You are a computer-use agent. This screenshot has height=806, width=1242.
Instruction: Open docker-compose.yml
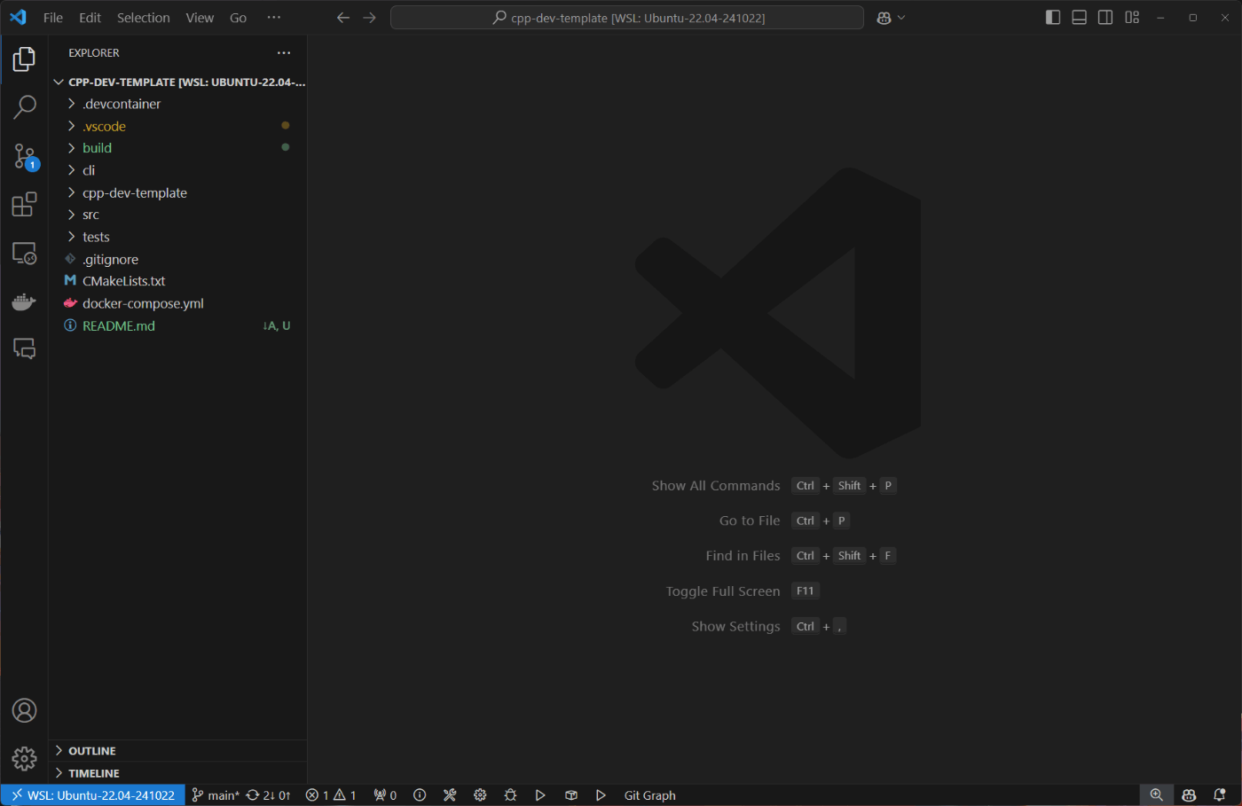[177, 303]
